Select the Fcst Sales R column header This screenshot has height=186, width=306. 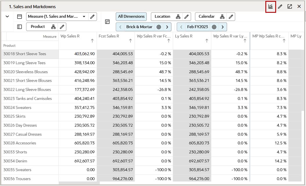(116, 41)
